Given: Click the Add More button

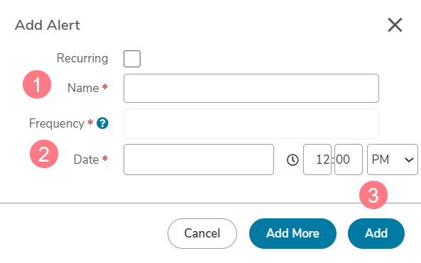Looking at the screenshot, I should pyautogui.click(x=292, y=233).
